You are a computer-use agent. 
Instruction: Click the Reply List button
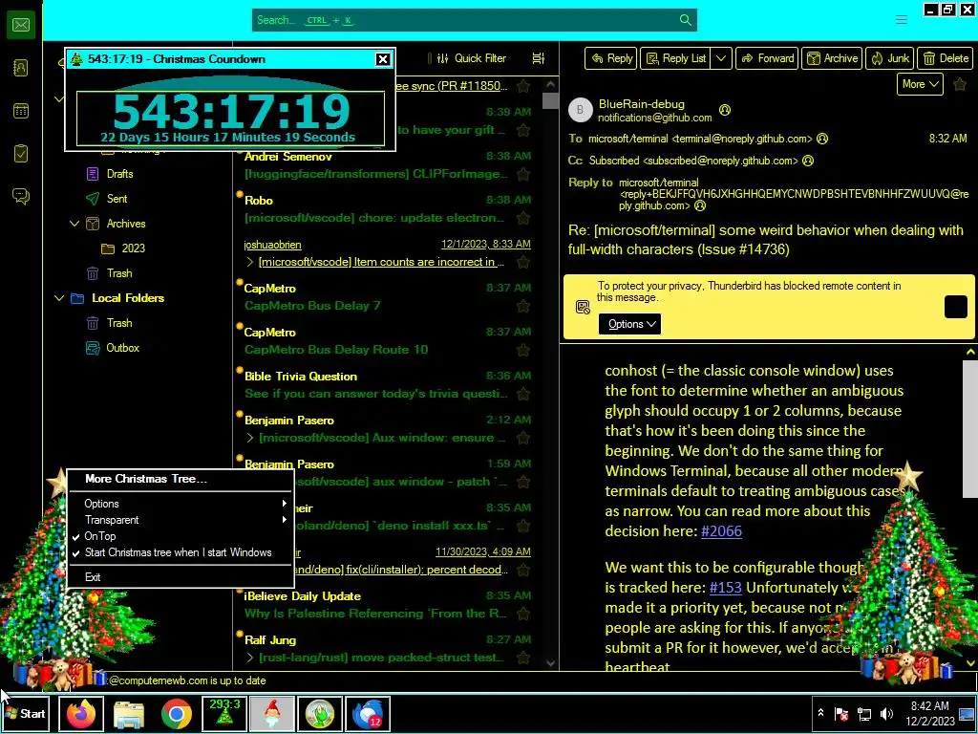point(676,58)
